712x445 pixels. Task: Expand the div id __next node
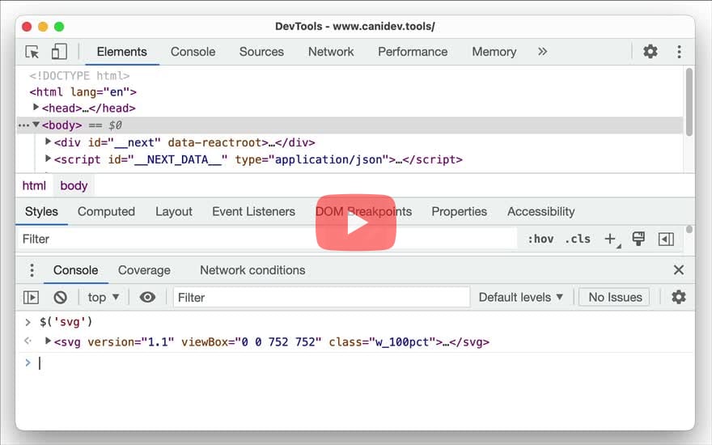[48, 142]
